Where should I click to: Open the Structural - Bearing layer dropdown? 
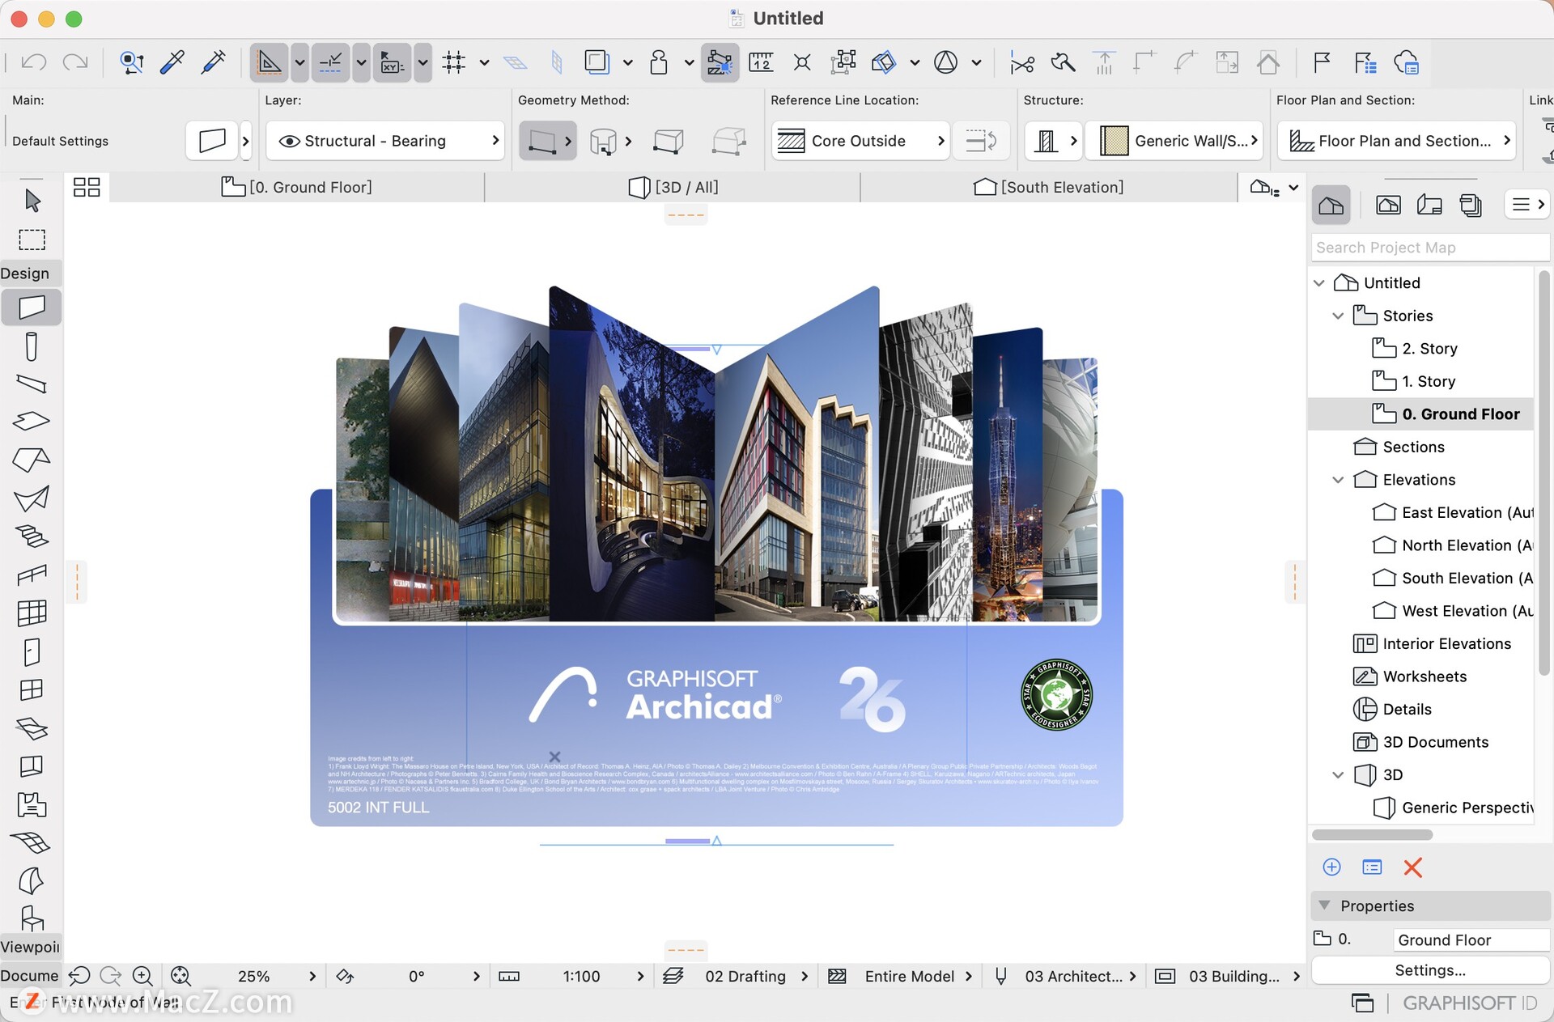[385, 141]
